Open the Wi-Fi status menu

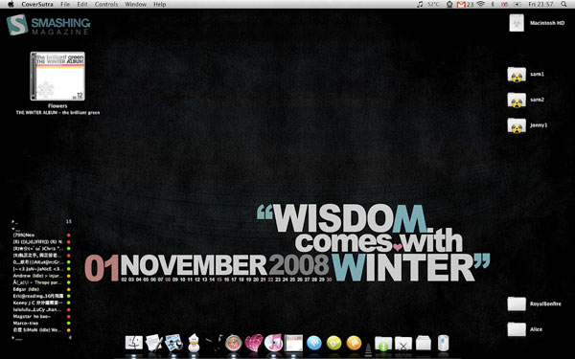481,5
